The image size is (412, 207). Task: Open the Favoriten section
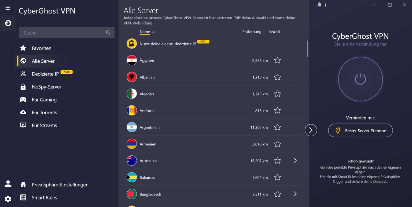pos(42,48)
